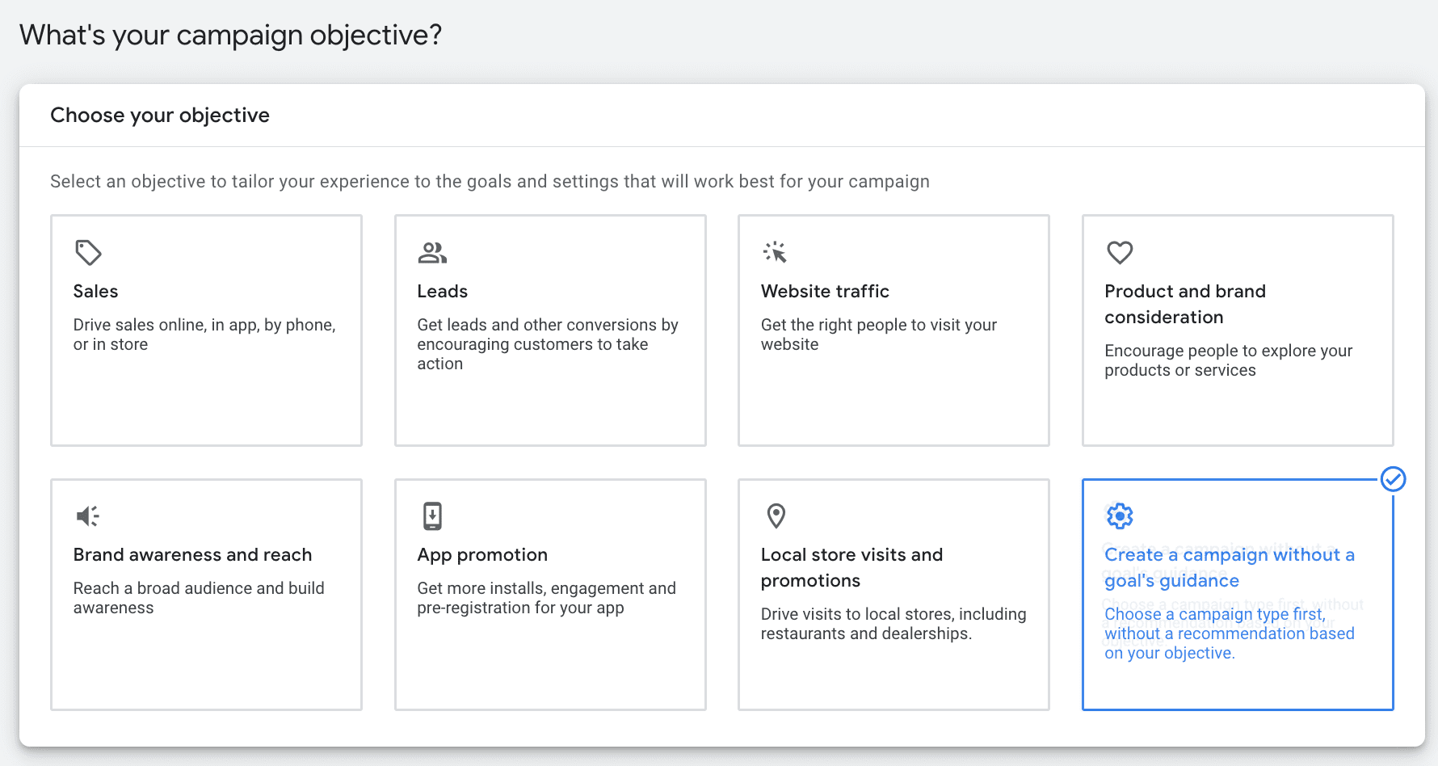This screenshot has width=1438, height=766.
Task: Click the price tag icon for Sales
Action: 88,253
